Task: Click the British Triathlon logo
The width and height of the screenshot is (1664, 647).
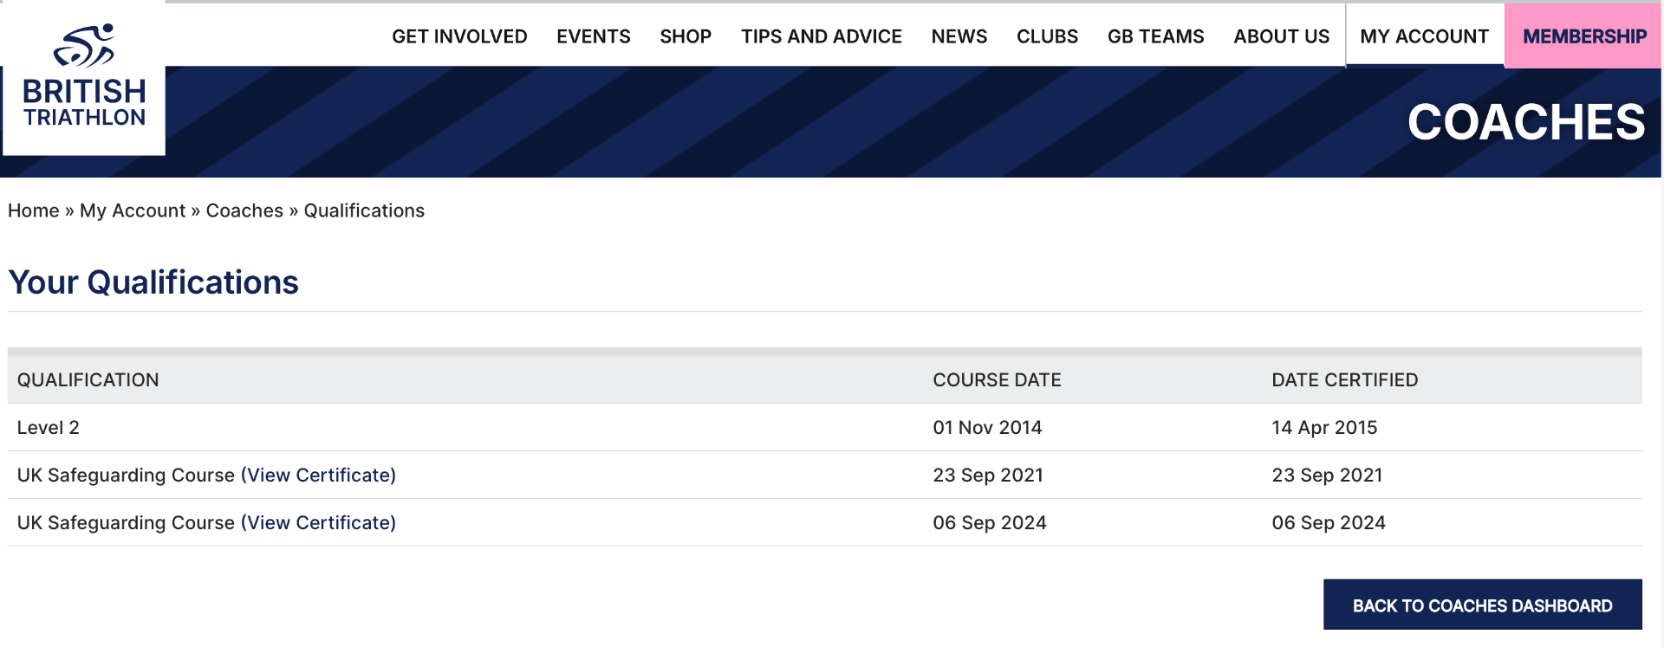Action: (84, 78)
